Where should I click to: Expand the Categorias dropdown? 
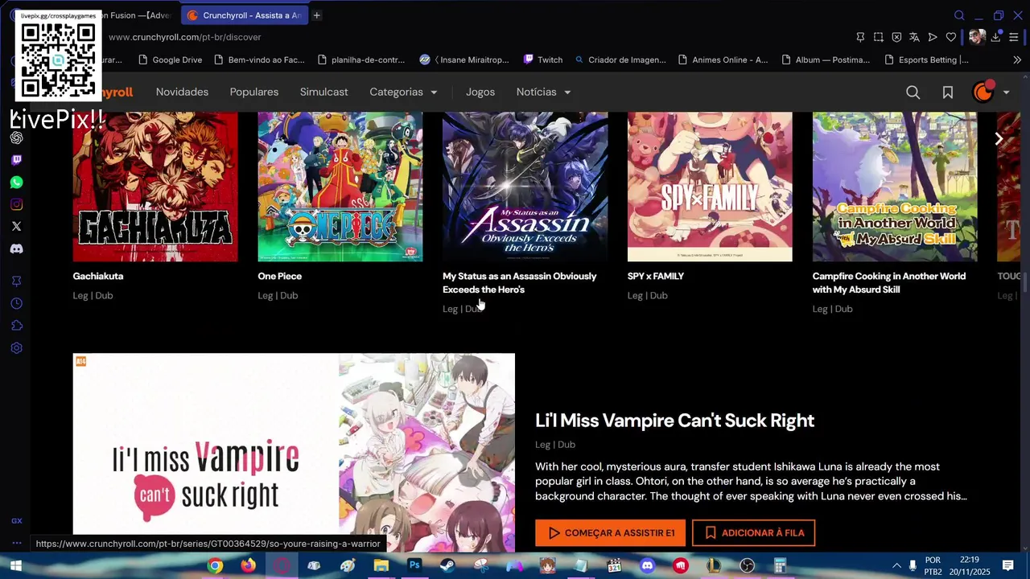click(403, 92)
